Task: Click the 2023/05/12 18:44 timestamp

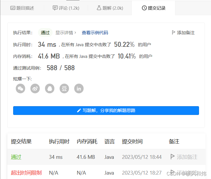Action: 142,157
